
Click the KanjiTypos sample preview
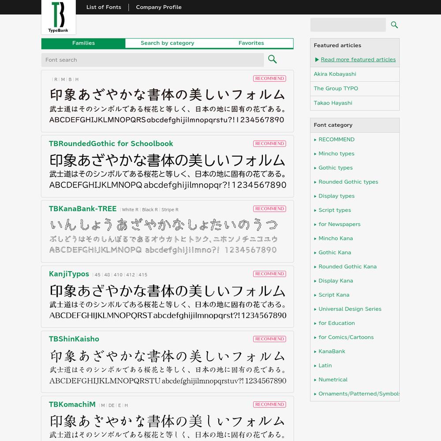168,302
